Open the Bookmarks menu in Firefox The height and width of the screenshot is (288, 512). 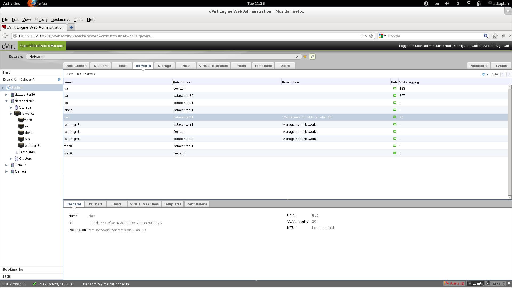pyautogui.click(x=61, y=19)
